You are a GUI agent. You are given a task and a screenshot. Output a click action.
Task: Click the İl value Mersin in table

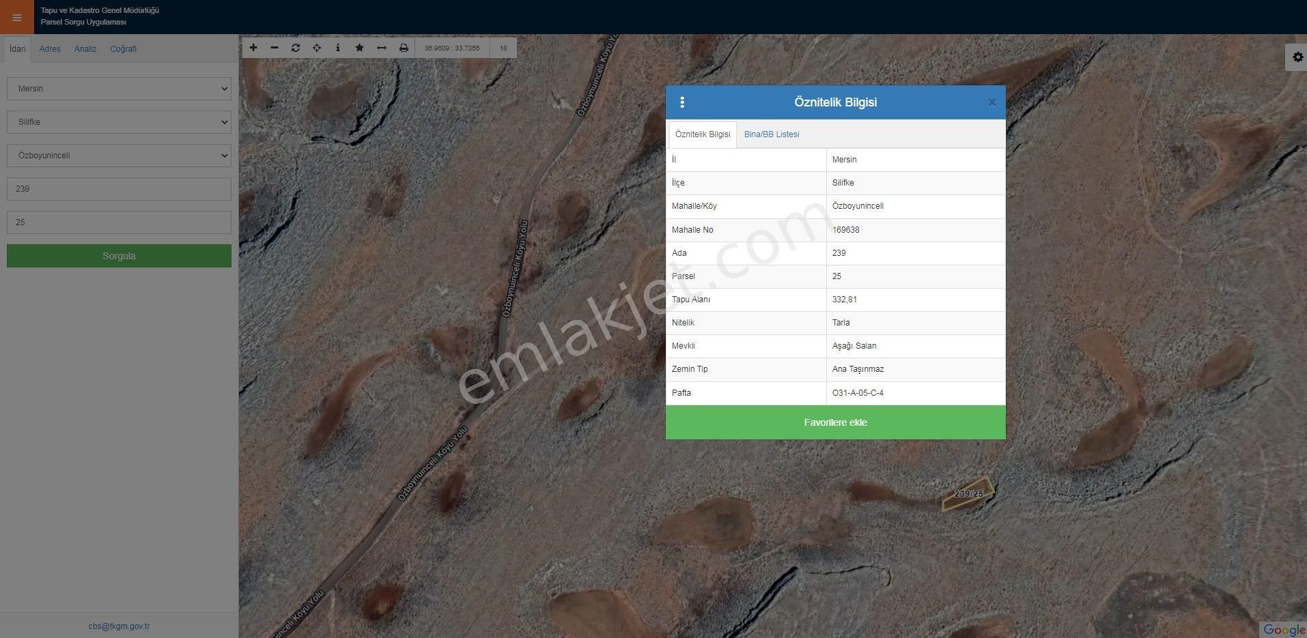(x=844, y=160)
